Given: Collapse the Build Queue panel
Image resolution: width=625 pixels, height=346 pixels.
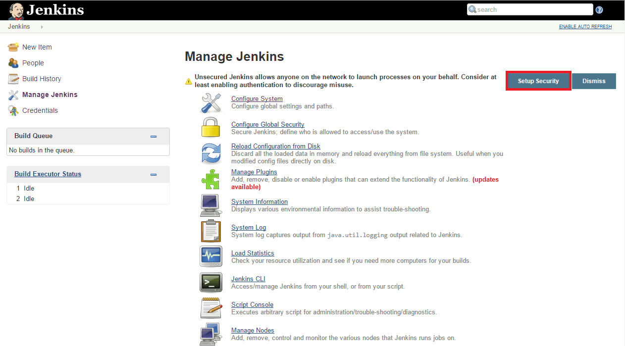Looking at the screenshot, I should pyautogui.click(x=154, y=136).
